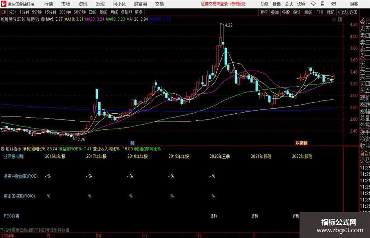Open the 功能 menu
370x238 pixels.
click(265, 4)
